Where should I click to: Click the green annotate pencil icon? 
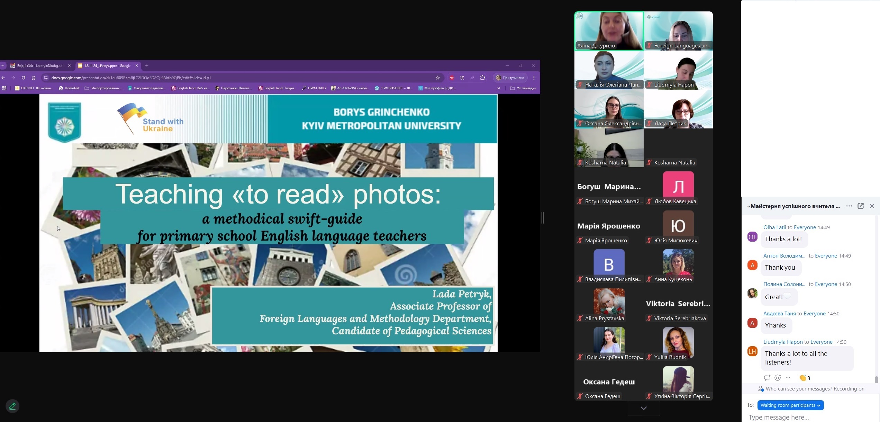pos(12,406)
